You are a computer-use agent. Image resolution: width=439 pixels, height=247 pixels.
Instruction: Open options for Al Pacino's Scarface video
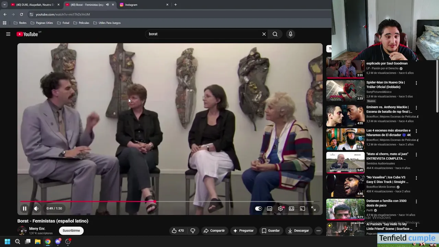pyautogui.click(x=416, y=225)
